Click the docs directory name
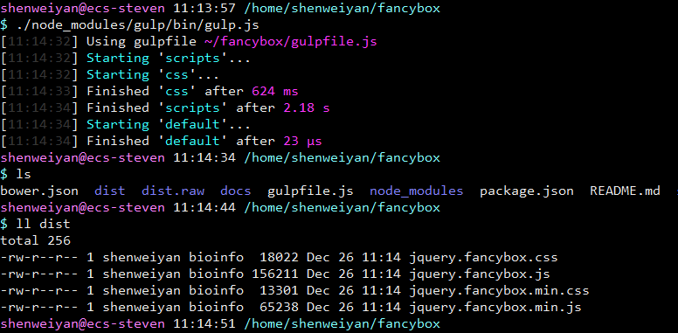 pos(236,191)
